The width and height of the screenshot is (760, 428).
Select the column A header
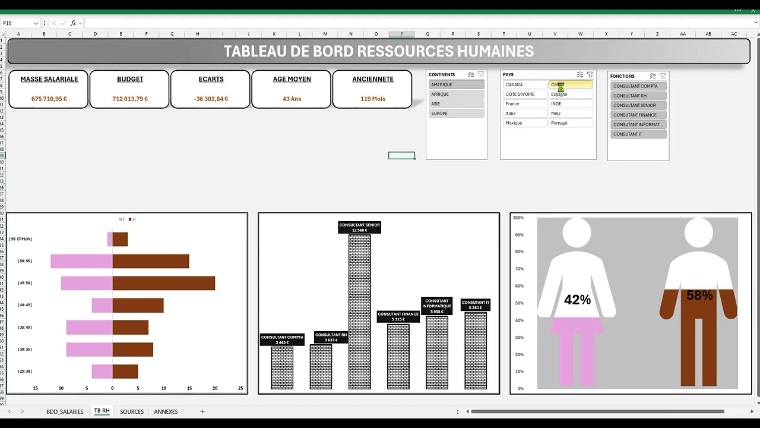(18, 34)
